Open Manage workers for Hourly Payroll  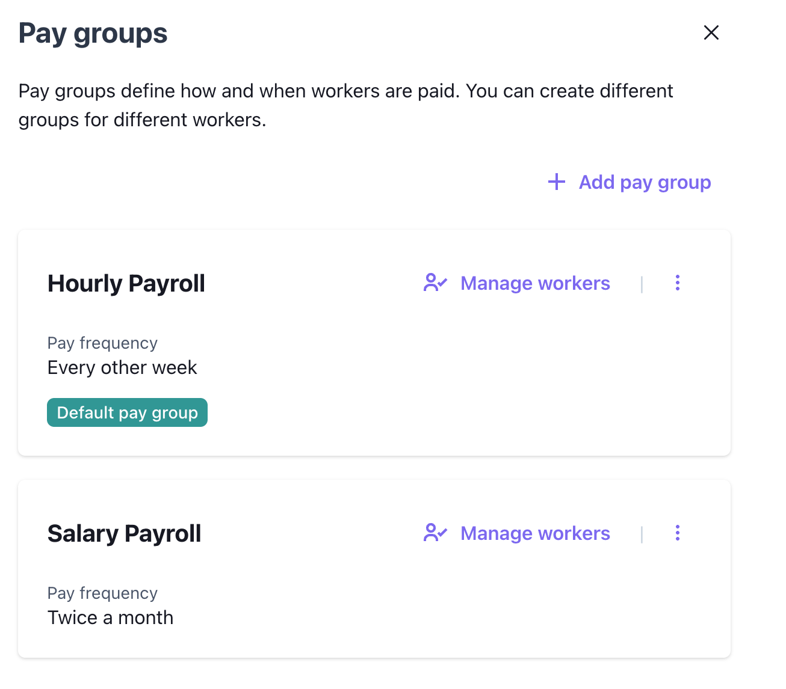click(534, 283)
